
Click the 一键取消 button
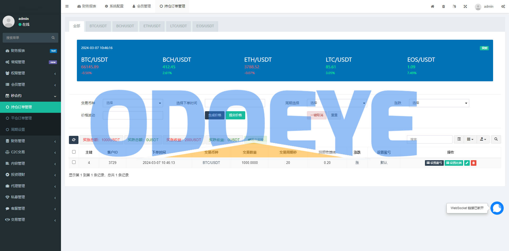click(x=317, y=115)
